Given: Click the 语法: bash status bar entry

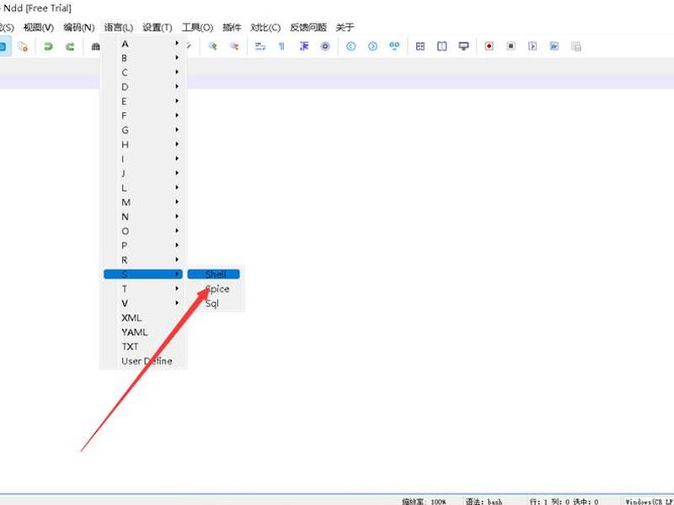Looking at the screenshot, I should tap(484, 501).
